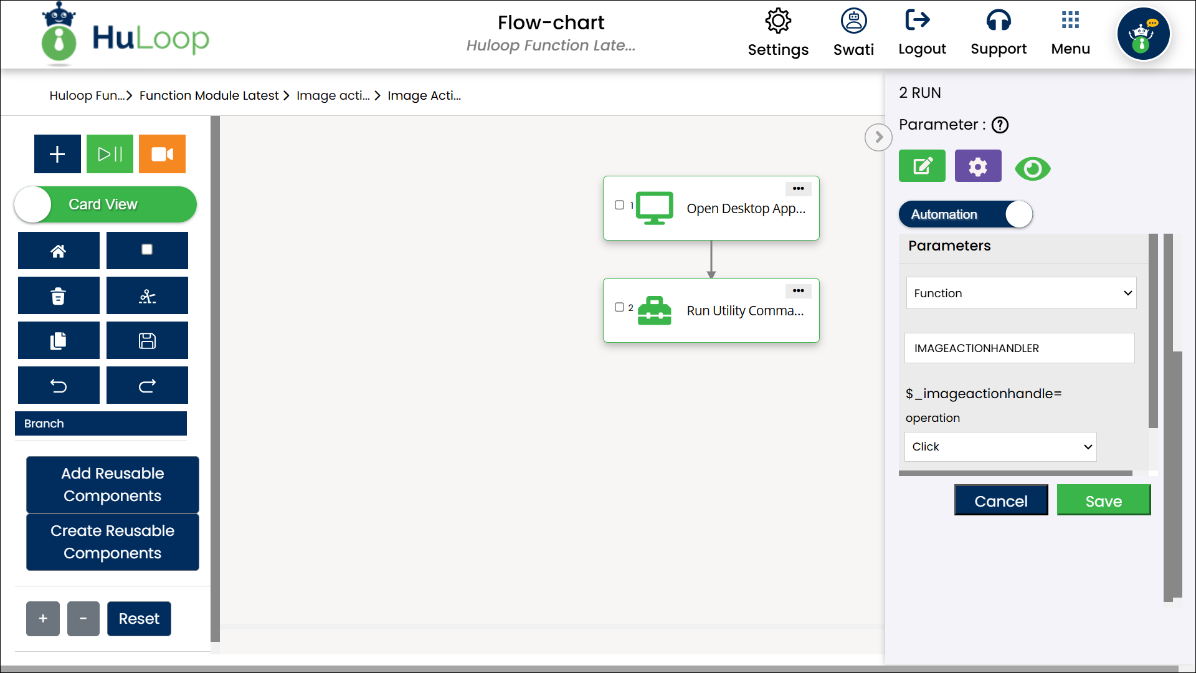This screenshot has height=673, width=1196.
Task: Click the undo arrow icon
Action: (x=59, y=386)
